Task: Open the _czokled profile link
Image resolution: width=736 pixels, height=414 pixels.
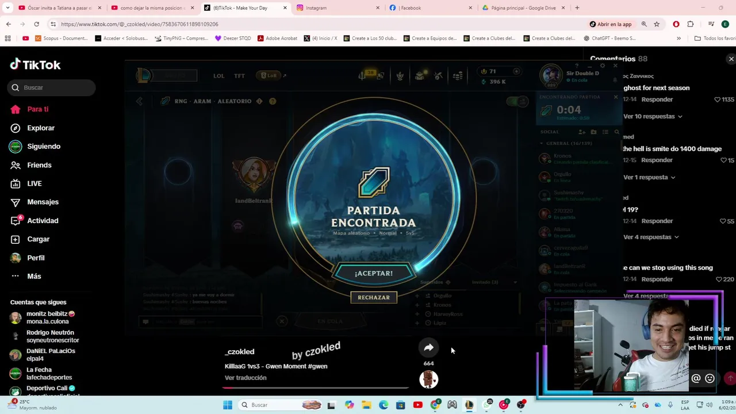Action: (239, 352)
